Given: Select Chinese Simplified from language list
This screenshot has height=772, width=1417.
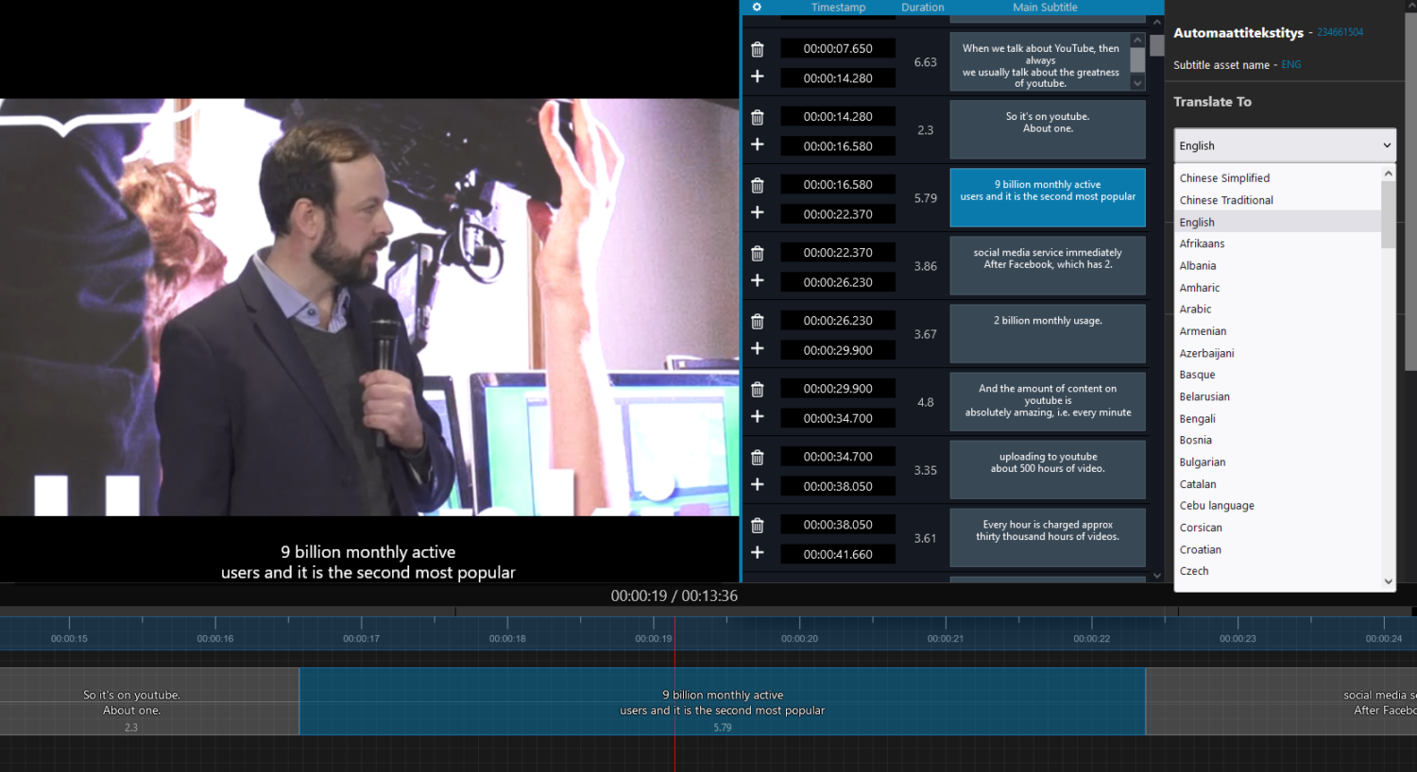Looking at the screenshot, I should [1224, 178].
